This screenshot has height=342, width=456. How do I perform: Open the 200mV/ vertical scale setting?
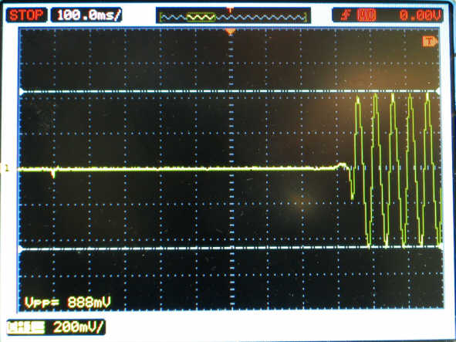(x=78, y=327)
